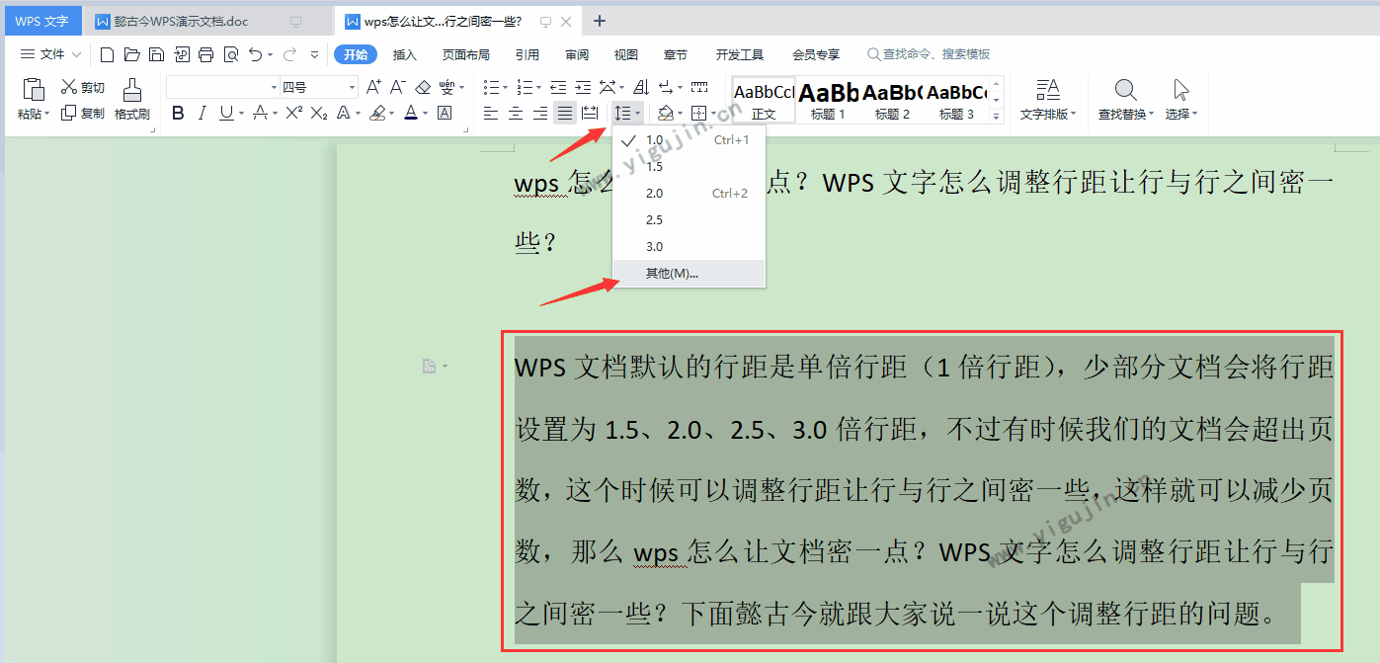Toggle strikethrough text formatting

point(260,114)
